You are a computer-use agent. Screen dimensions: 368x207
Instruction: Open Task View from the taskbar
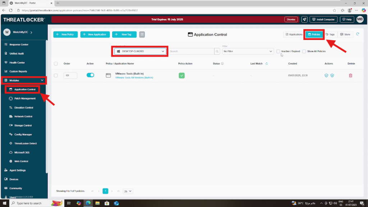pyautogui.click(x=69, y=203)
